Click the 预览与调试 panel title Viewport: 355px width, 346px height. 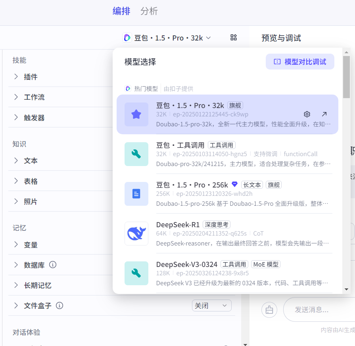tap(281, 38)
